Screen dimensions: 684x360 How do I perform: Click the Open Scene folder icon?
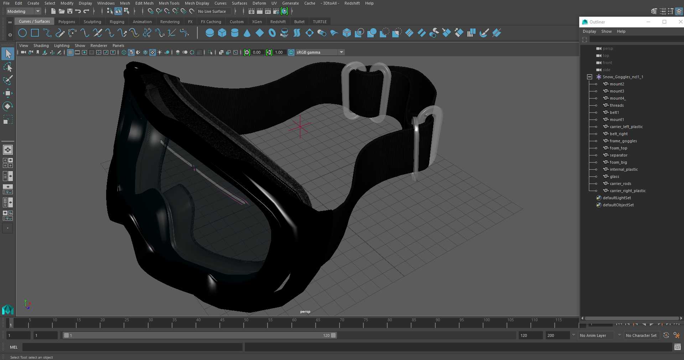click(61, 11)
